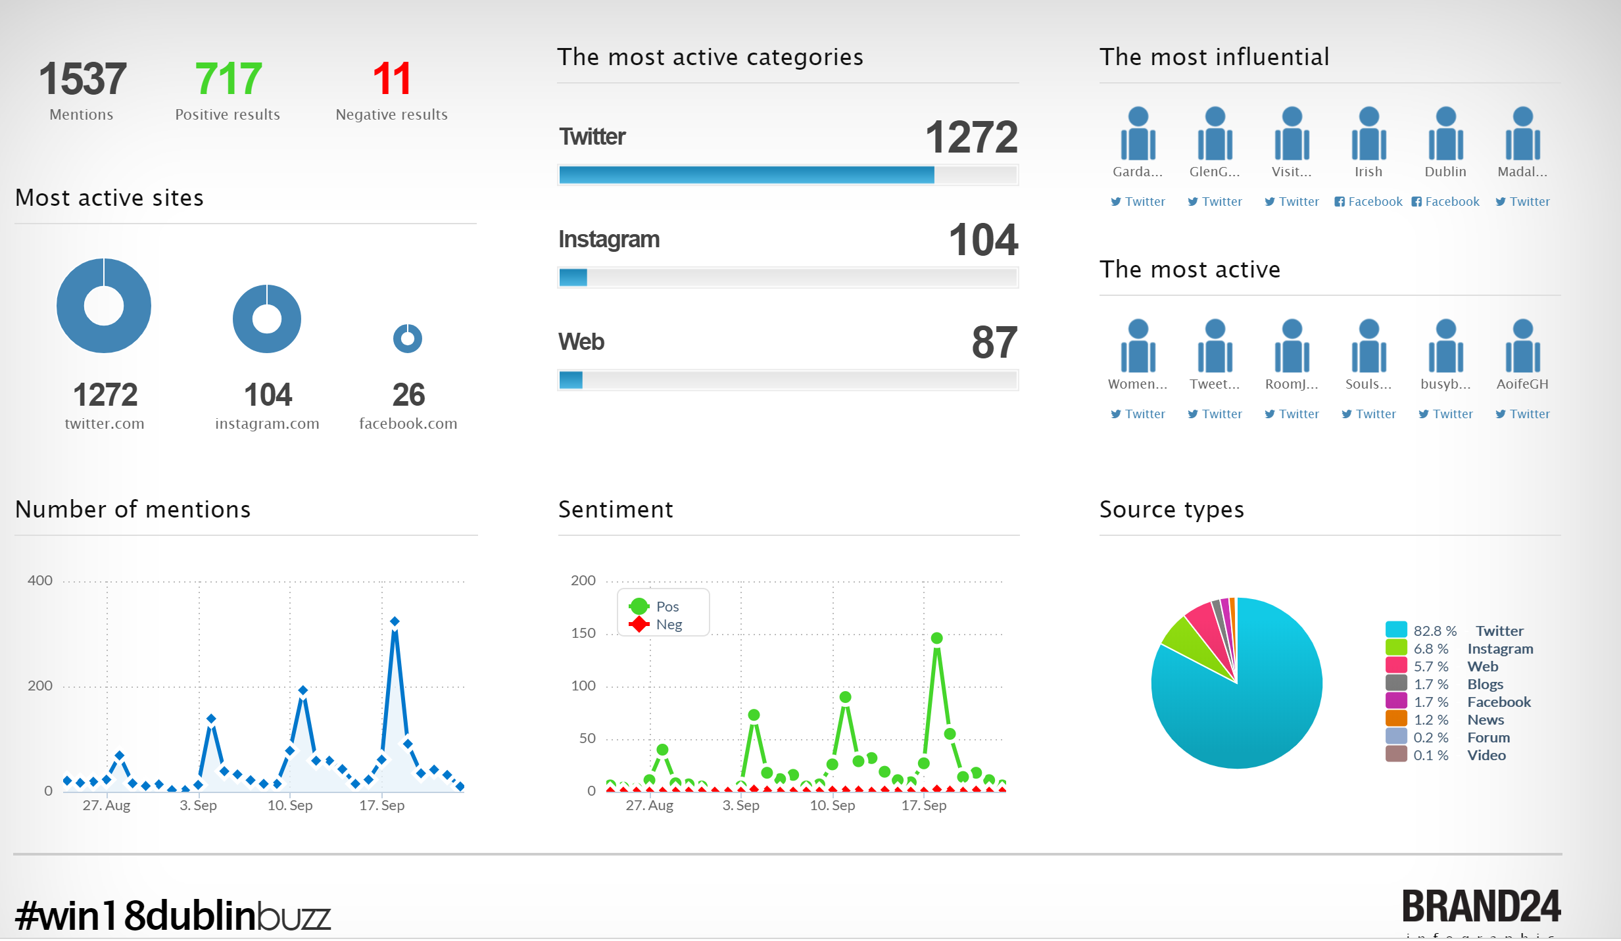This screenshot has height=941, width=1621.
Task: Click the busyb... user avatar icon
Action: pos(1445,346)
